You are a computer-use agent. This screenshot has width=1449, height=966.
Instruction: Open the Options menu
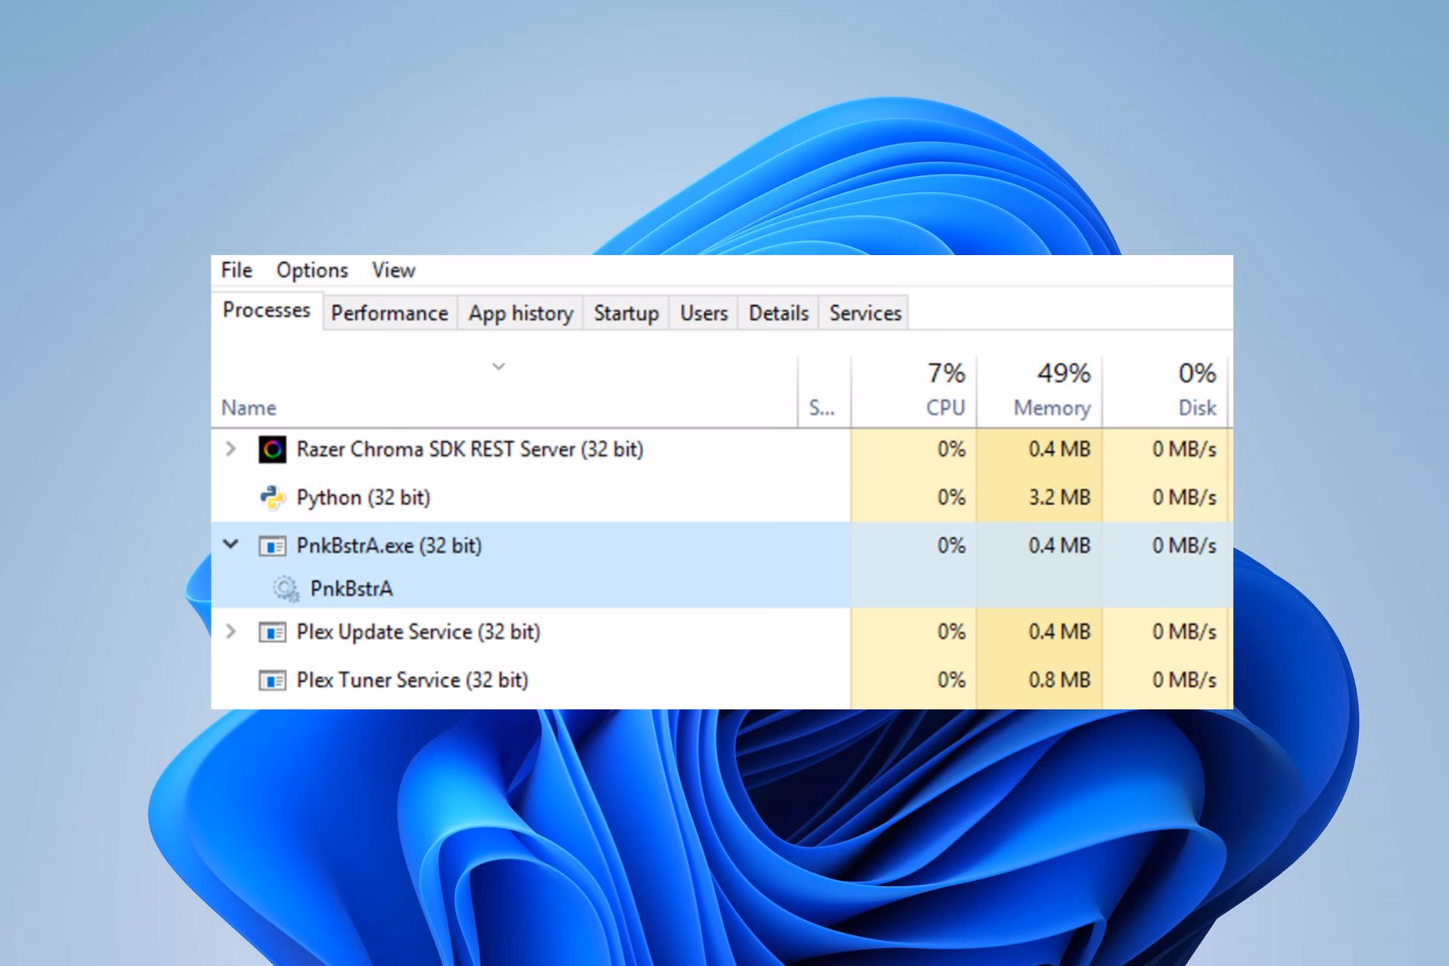(x=312, y=270)
